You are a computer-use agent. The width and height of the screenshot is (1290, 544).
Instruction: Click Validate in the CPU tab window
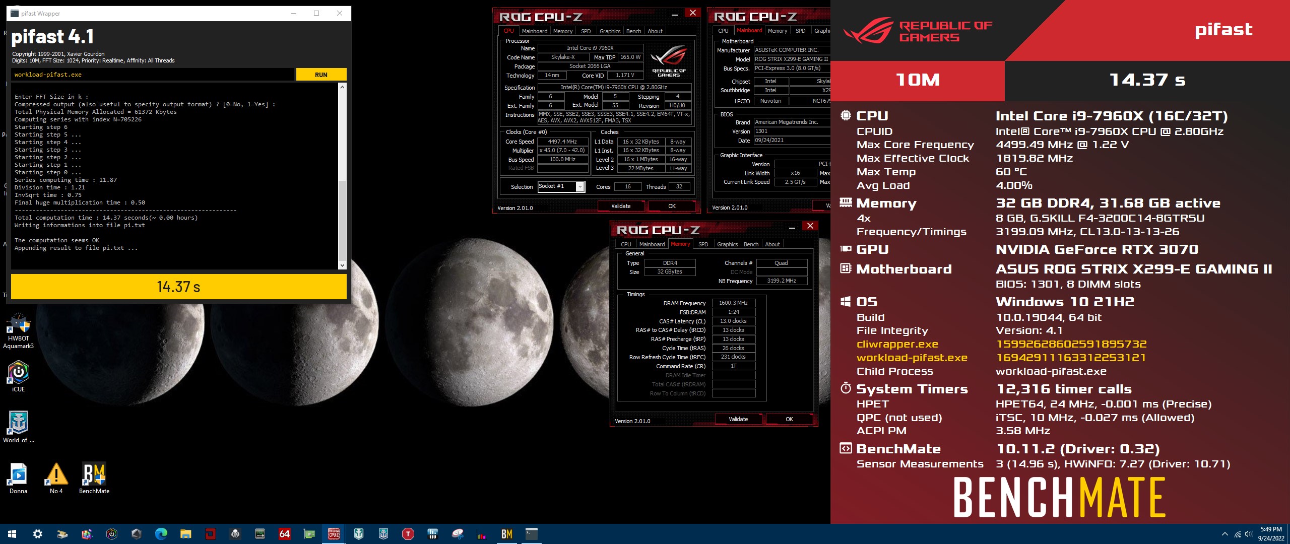click(621, 206)
